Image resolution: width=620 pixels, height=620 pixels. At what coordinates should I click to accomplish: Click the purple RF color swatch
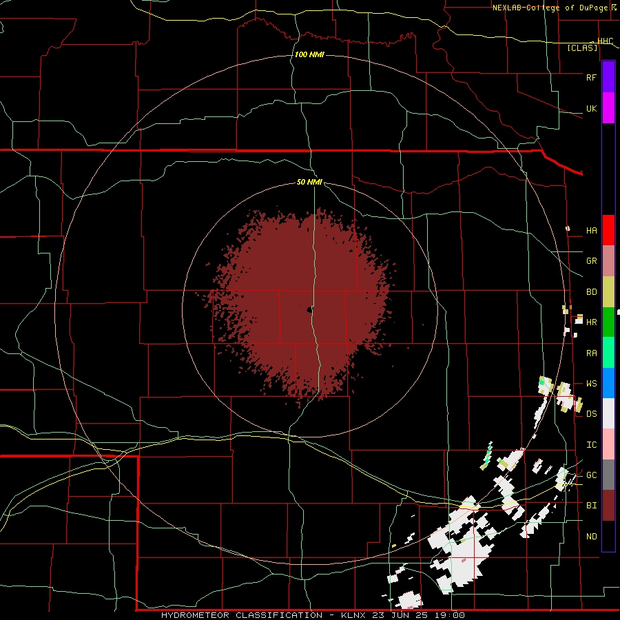608,77
